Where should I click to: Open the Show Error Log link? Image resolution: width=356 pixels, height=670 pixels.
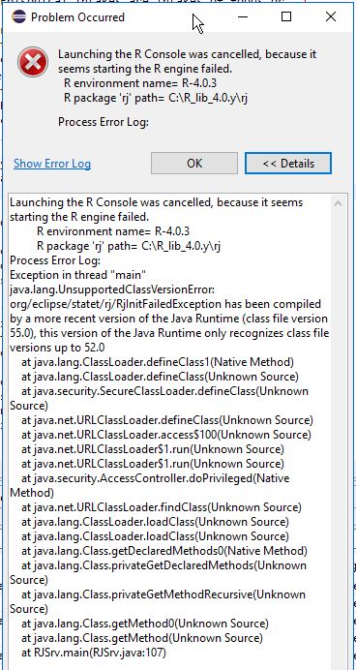[52, 164]
